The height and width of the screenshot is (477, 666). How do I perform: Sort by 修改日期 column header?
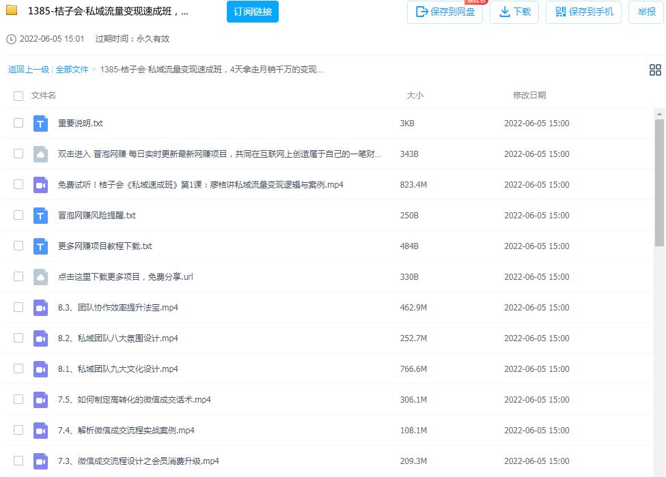(529, 96)
